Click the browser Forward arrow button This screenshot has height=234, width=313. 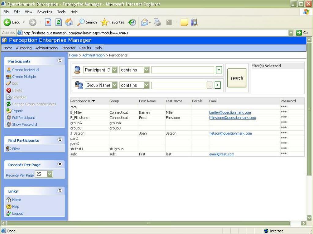tap(32, 22)
